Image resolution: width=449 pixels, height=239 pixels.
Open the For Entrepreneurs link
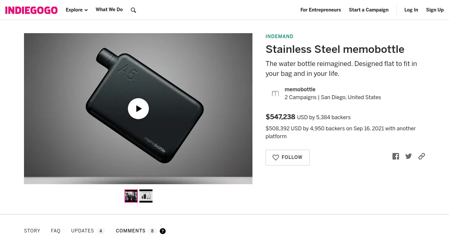(x=320, y=10)
